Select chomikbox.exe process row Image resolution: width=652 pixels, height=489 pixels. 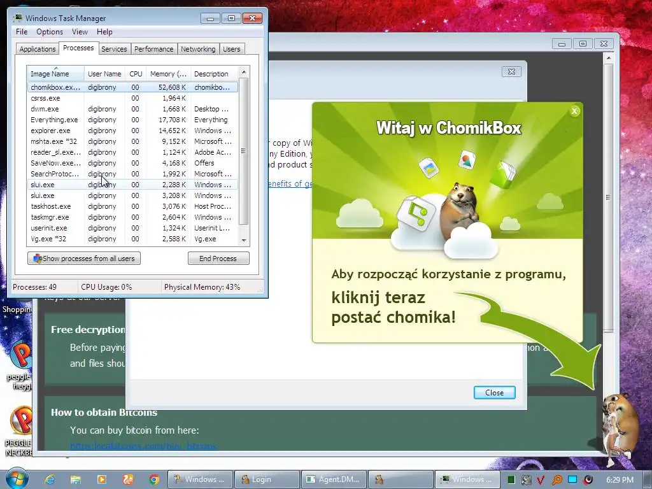tap(132, 87)
